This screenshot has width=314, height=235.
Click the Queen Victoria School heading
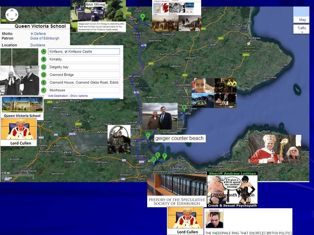tap(40, 26)
